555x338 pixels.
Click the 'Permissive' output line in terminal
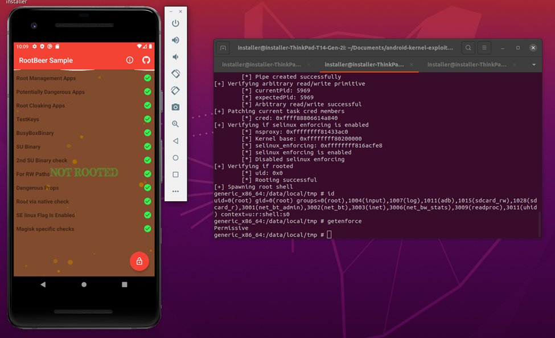[231, 228]
